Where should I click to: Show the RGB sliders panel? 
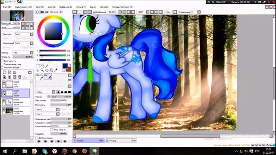coord(42,12)
